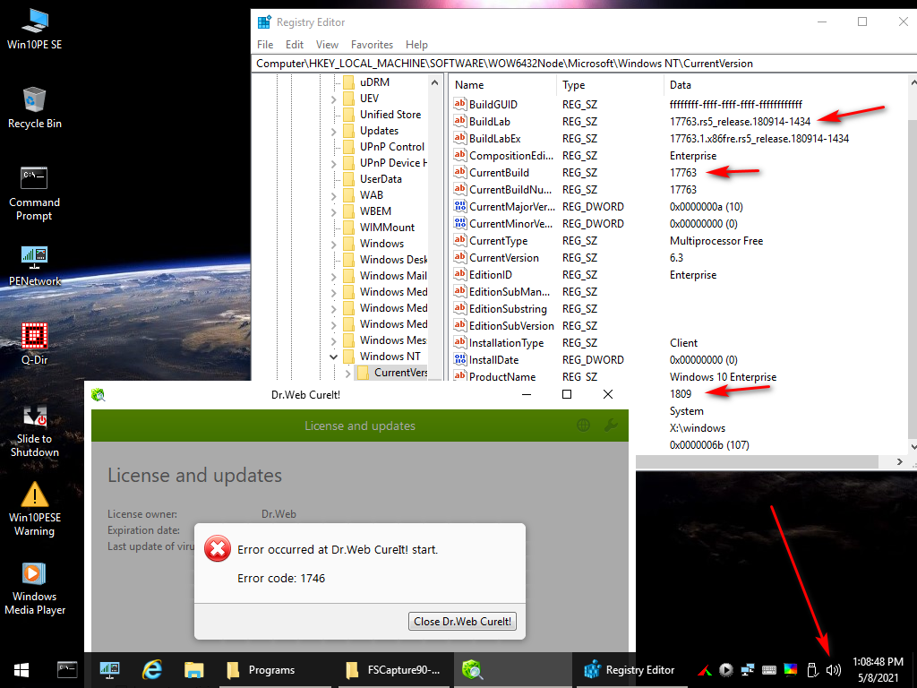Open the Edit menu in Registry Editor
The image size is (917, 688).
[x=294, y=45]
